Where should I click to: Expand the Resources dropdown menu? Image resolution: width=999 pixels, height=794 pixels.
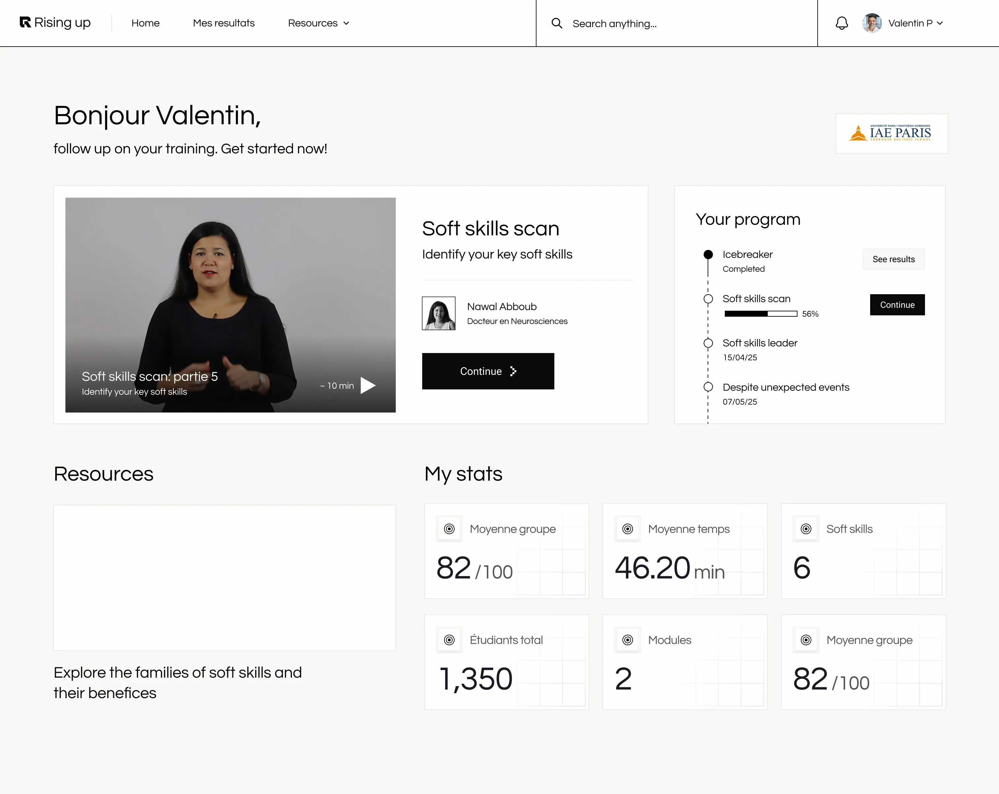(318, 23)
